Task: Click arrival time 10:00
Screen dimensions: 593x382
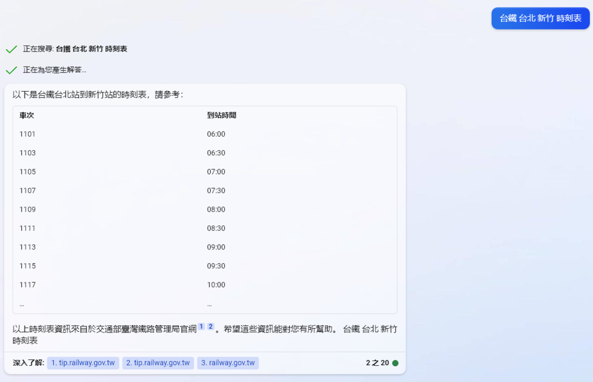Action: pyautogui.click(x=216, y=285)
